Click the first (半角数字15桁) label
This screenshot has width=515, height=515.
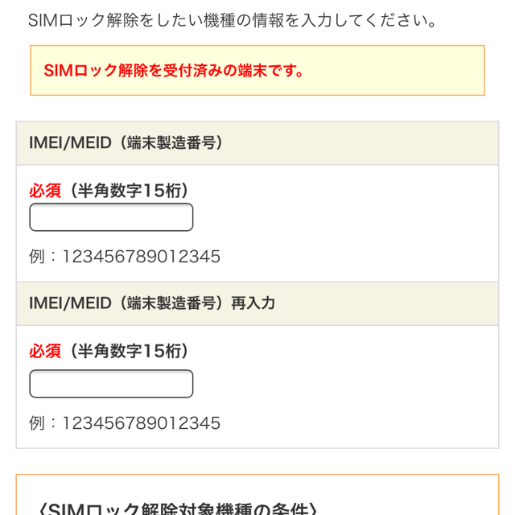click(x=129, y=191)
